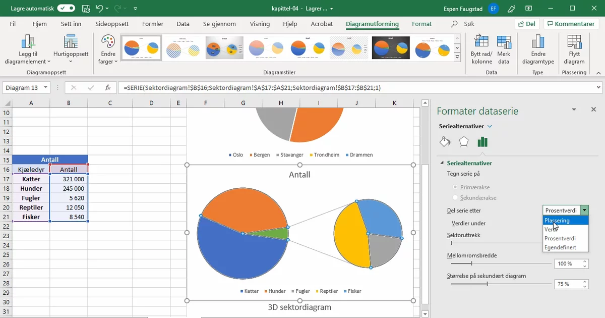The height and width of the screenshot is (318, 605).
Task: Open the Format tab
Action: (x=421, y=24)
